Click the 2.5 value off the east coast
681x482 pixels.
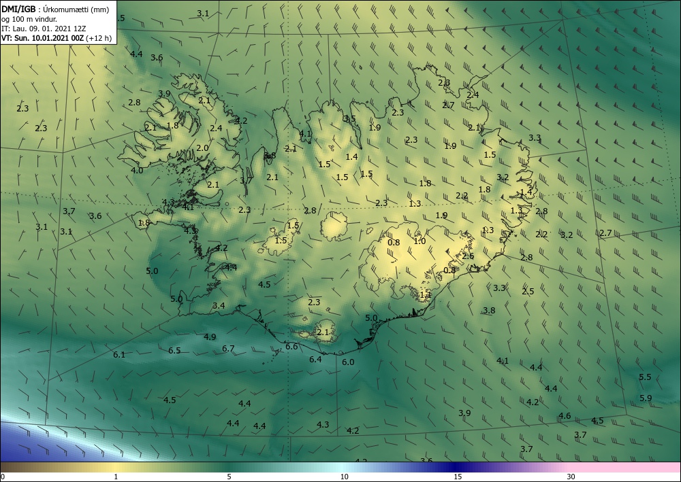click(528, 291)
